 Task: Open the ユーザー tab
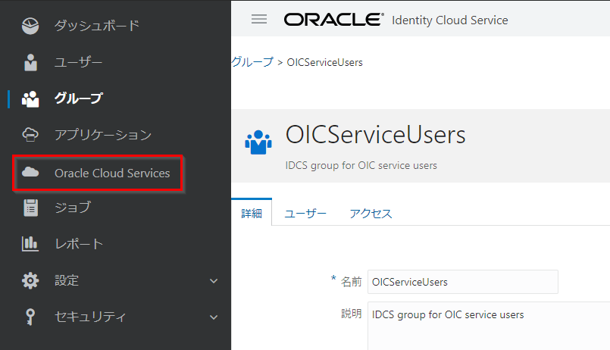[x=305, y=214]
